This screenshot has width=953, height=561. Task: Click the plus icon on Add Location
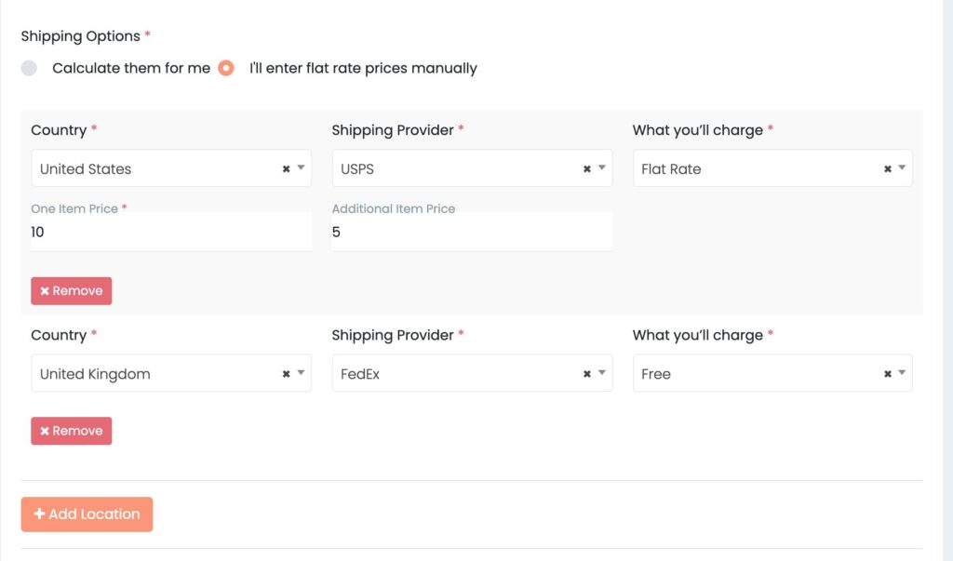click(40, 514)
